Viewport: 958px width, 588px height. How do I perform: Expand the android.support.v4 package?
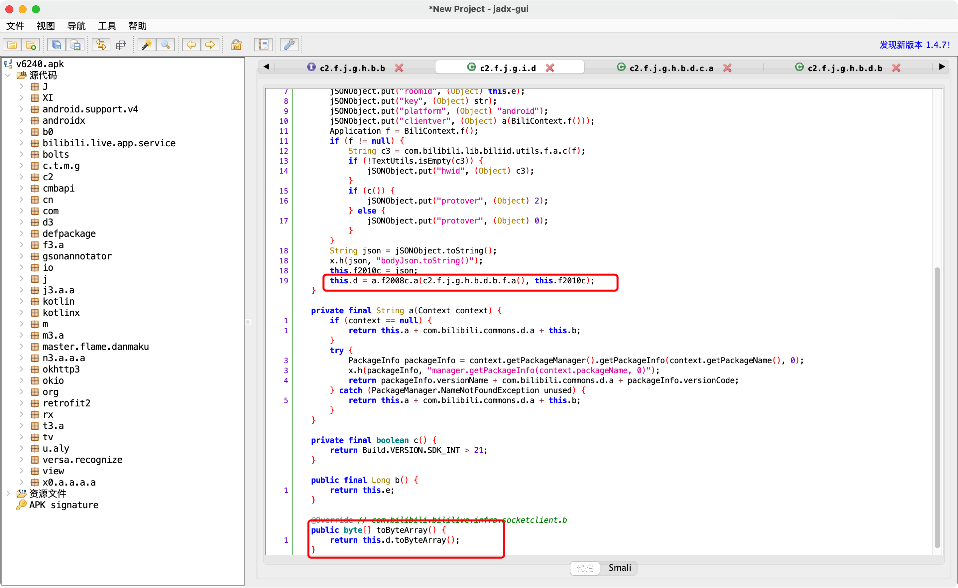click(21, 109)
